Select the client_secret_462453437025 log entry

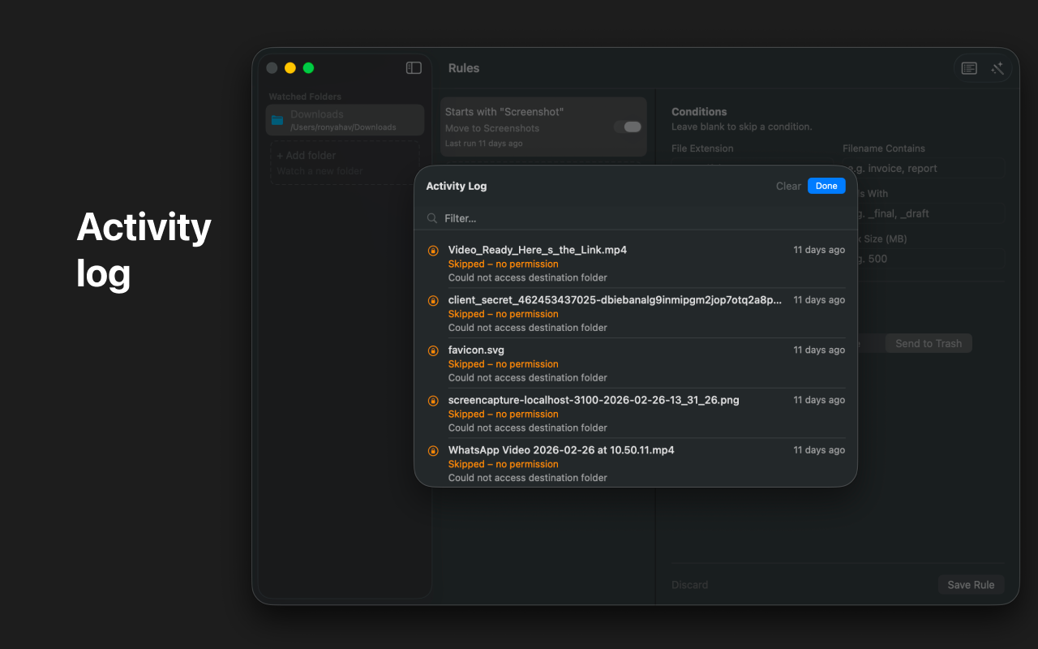point(636,313)
